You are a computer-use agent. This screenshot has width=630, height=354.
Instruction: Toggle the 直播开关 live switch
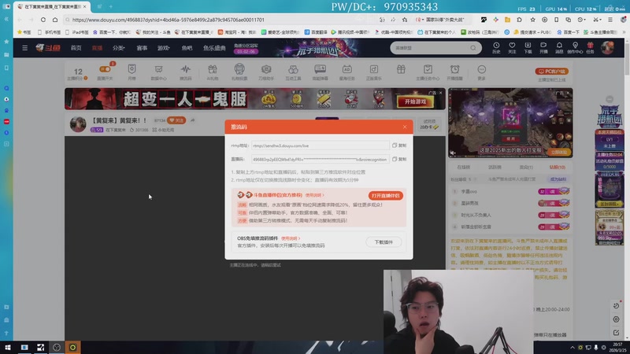coord(105,72)
